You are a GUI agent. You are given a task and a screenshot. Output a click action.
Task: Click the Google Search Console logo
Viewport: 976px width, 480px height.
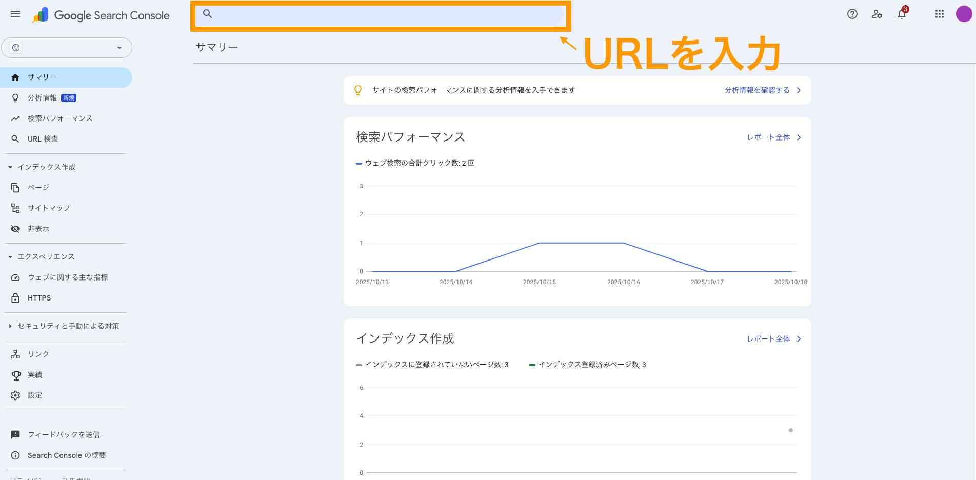[101, 15]
